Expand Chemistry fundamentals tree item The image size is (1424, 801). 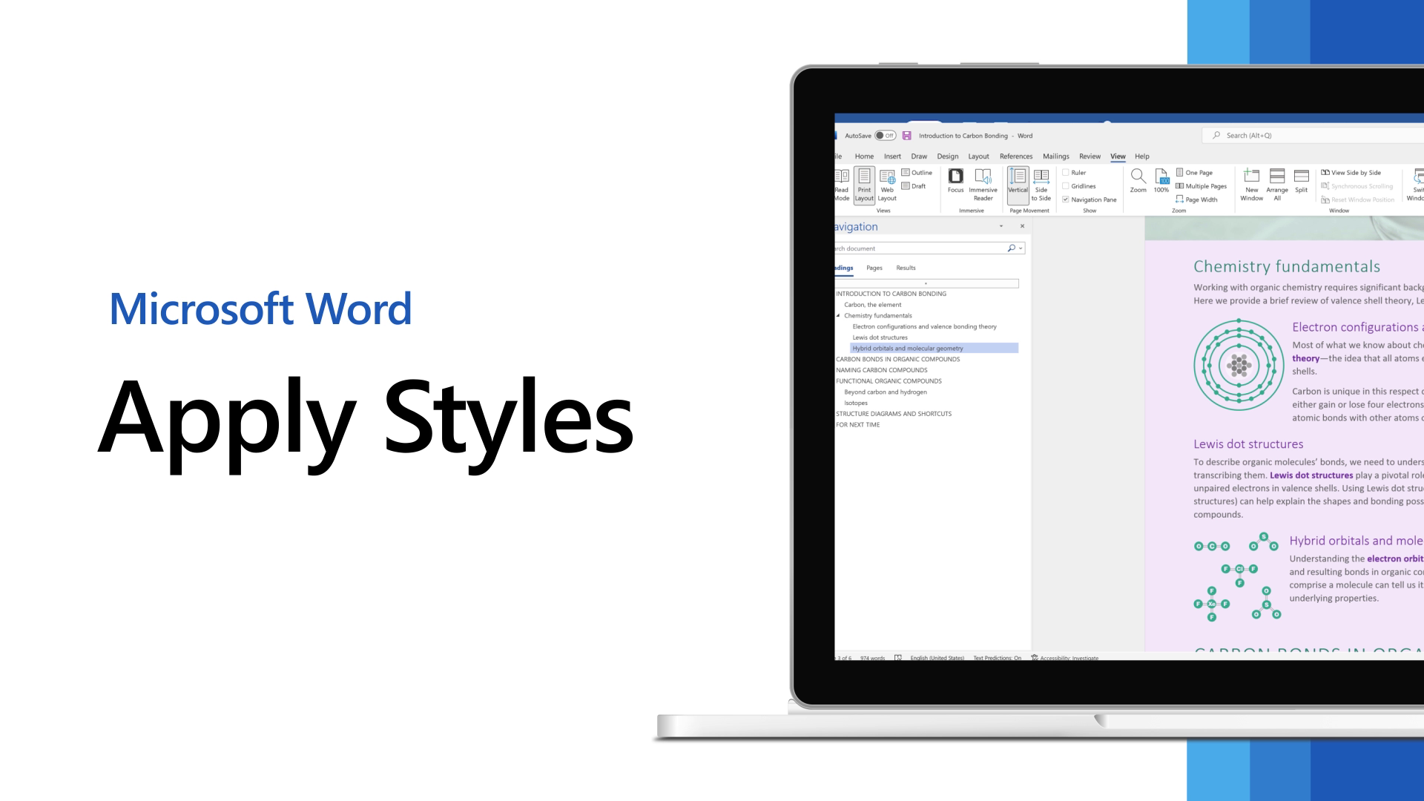coord(839,315)
